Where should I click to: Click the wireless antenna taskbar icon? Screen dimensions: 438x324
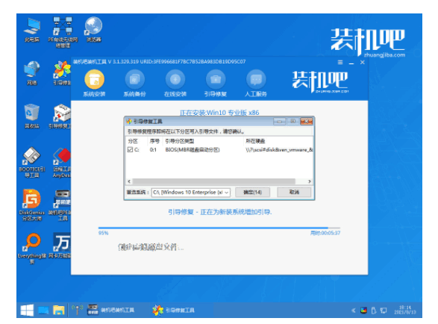tap(77, 310)
